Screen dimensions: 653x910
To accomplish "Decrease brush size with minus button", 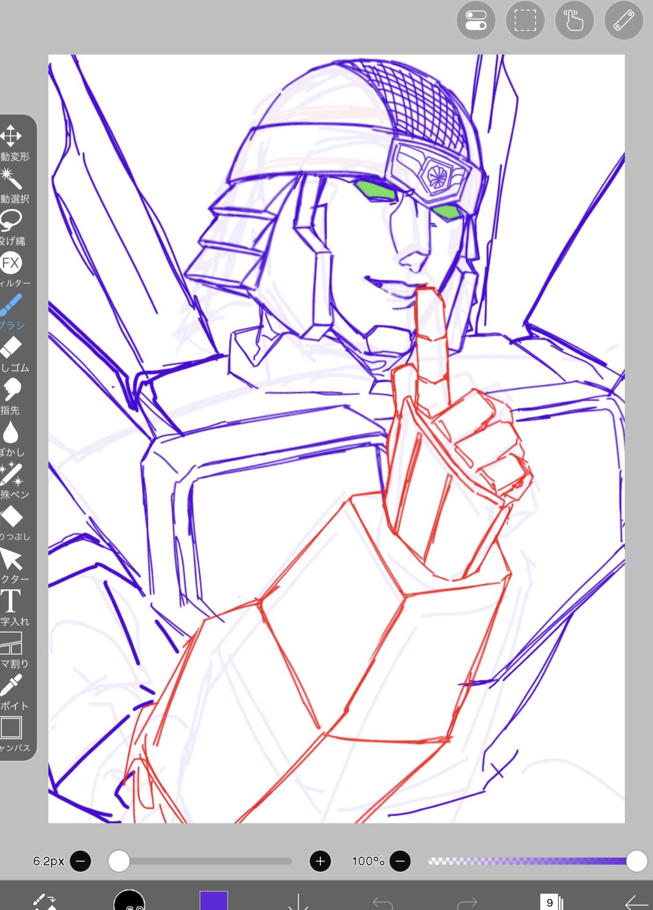I will (x=81, y=861).
